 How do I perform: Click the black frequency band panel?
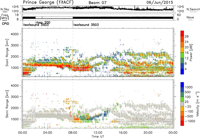click(98, 17)
